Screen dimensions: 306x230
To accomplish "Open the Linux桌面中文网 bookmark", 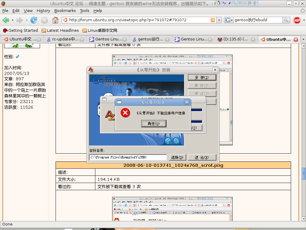I will (x=100, y=31).
